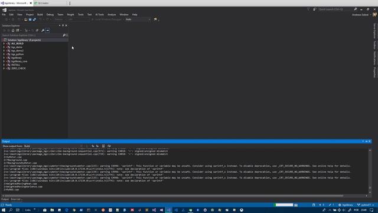Screen dimensions: 378x213
Task: Open Solution Explorer window position dropdown
Action: 60,25
